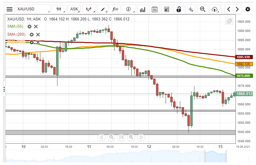
Task: Open the info icon dropdown
Action: 129,9
